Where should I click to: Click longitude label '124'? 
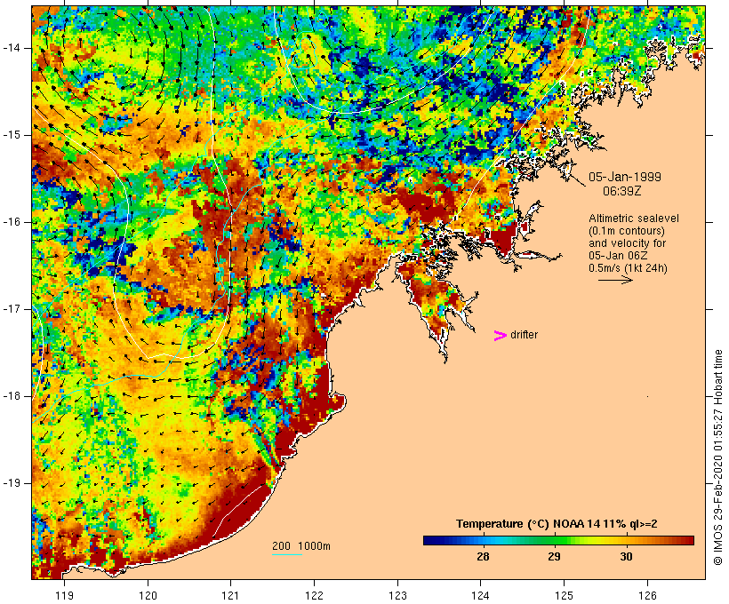(x=480, y=595)
